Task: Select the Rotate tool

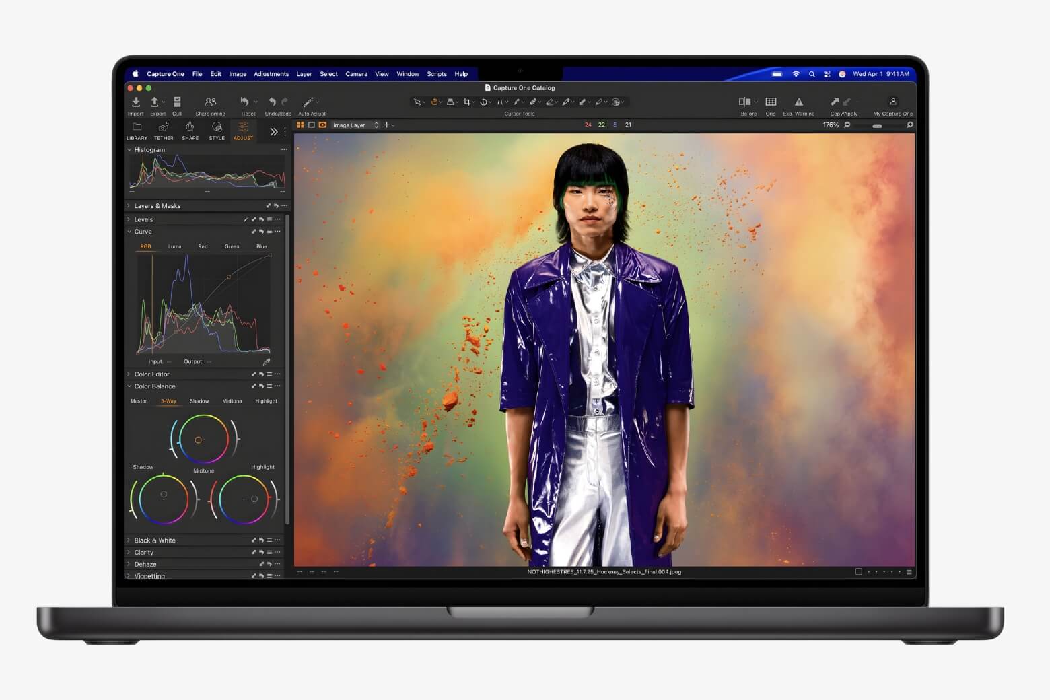Action: (484, 102)
